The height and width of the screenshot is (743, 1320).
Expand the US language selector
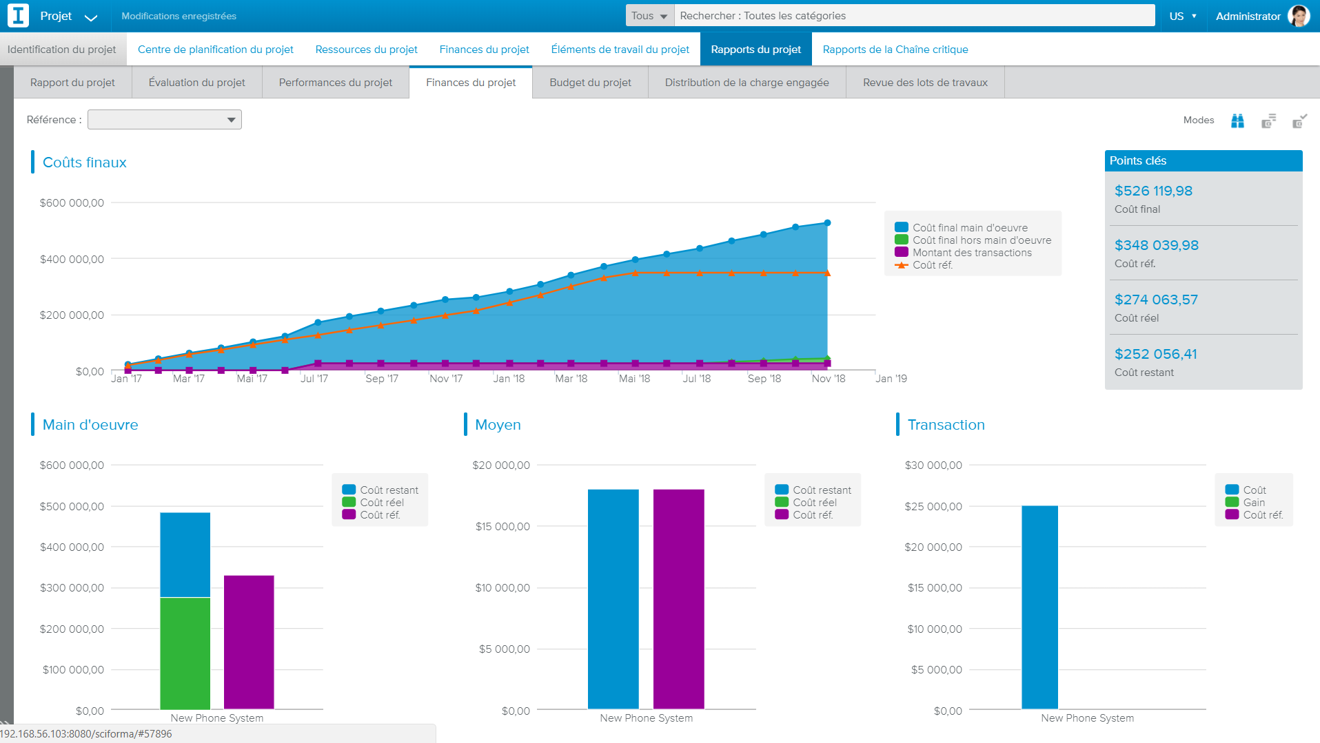click(1183, 15)
